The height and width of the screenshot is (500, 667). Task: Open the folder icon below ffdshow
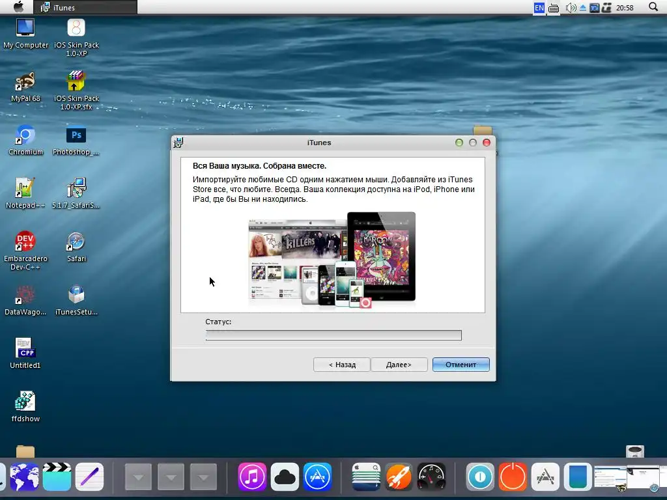25,451
